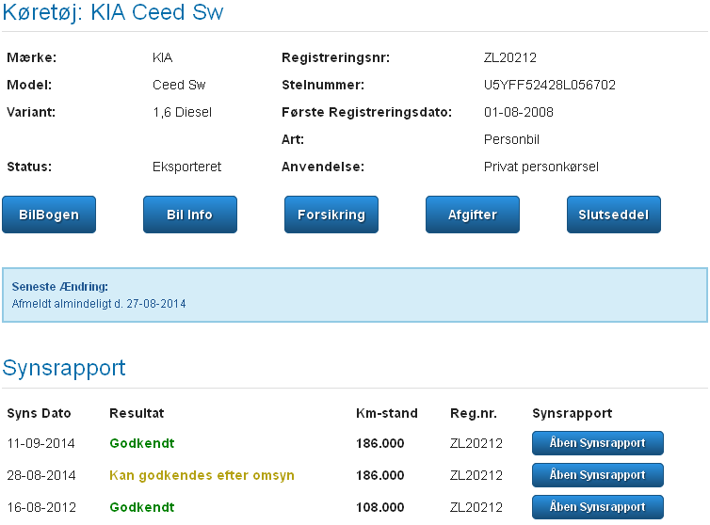Click the first registration date 01-08-2008

click(519, 112)
